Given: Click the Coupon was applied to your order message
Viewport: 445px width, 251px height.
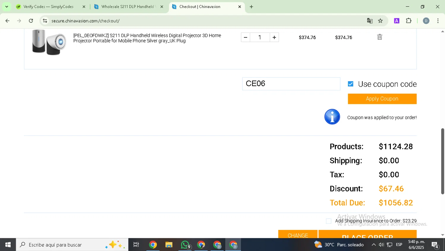Looking at the screenshot, I should coord(382,118).
